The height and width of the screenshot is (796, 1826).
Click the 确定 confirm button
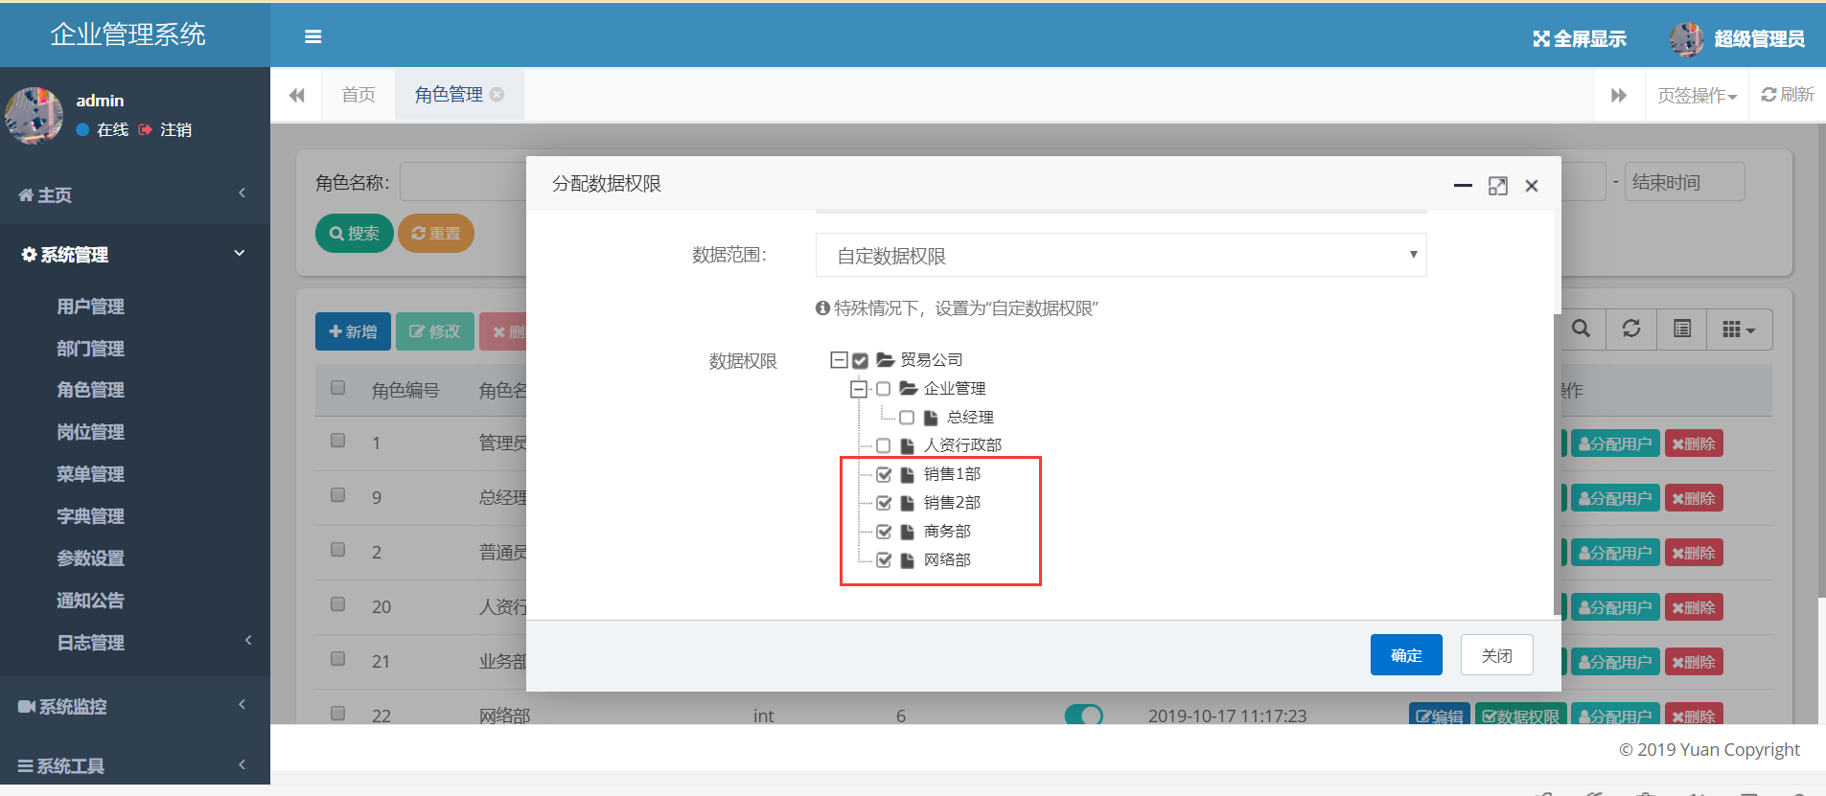click(1406, 655)
